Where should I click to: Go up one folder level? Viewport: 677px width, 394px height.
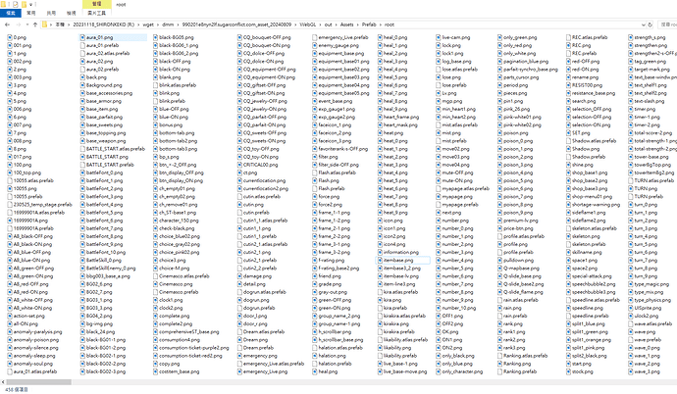[x=35, y=25]
